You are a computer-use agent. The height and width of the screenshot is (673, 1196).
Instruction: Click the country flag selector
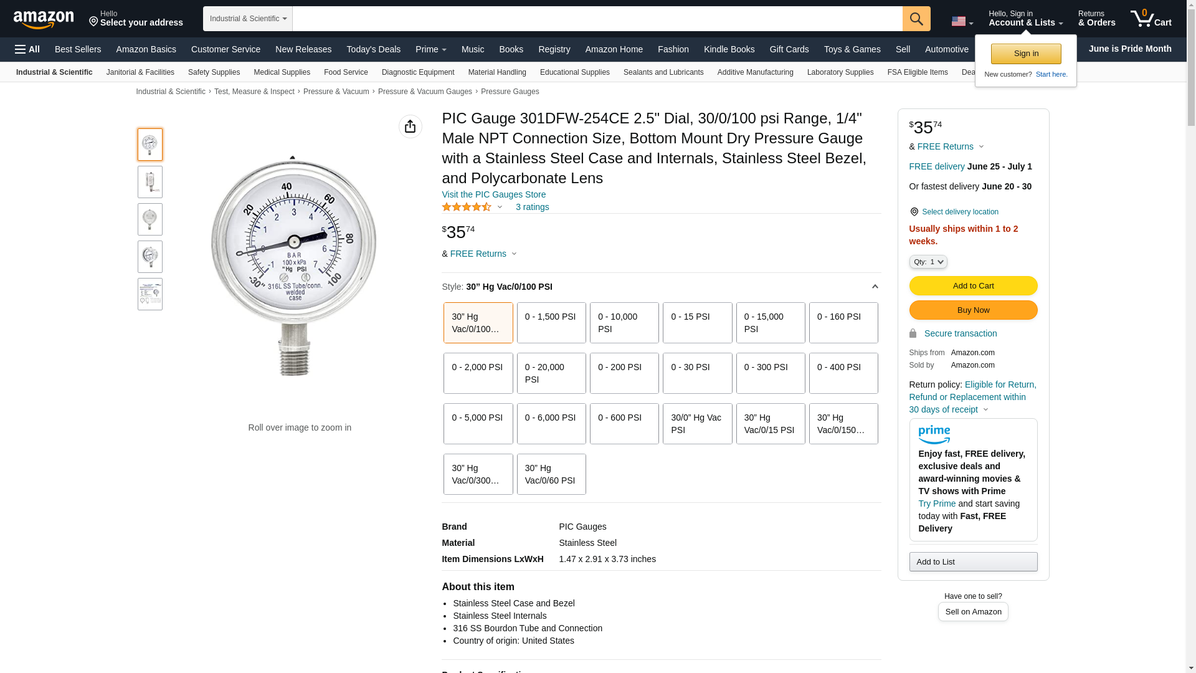click(x=961, y=21)
